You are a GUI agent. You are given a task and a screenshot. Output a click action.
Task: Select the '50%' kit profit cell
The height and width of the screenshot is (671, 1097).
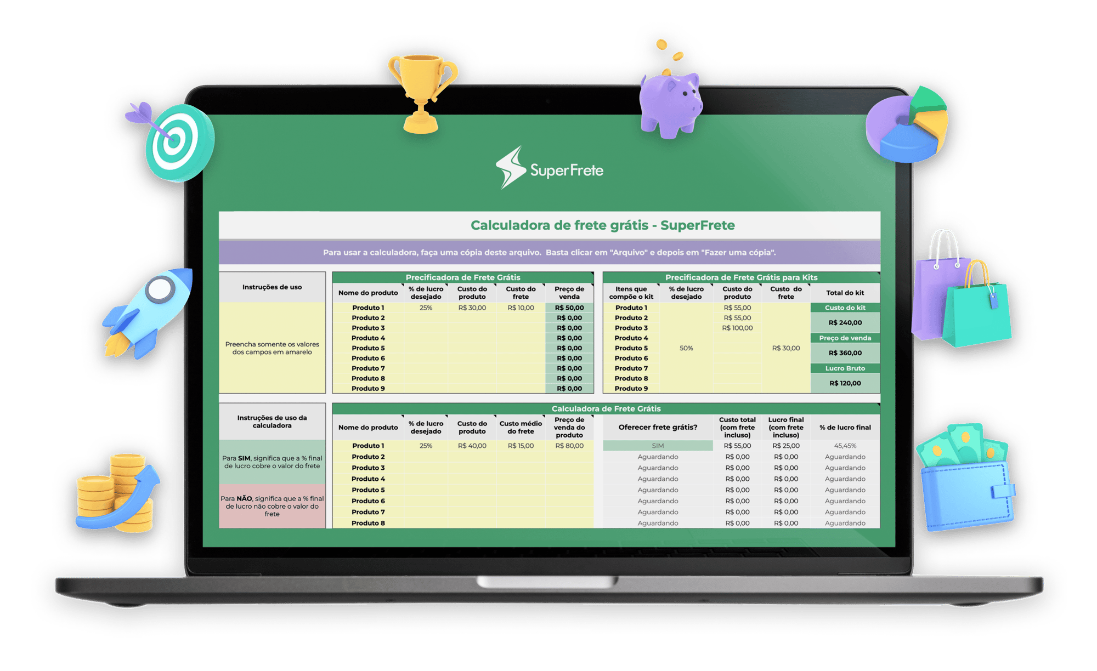pos(686,348)
